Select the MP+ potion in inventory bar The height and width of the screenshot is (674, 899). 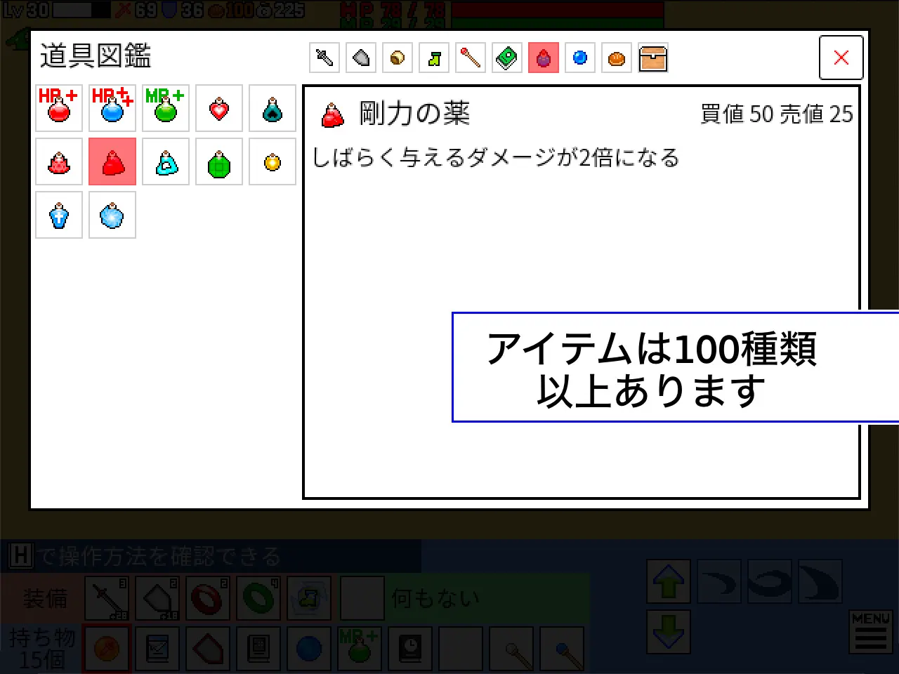point(360,649)
